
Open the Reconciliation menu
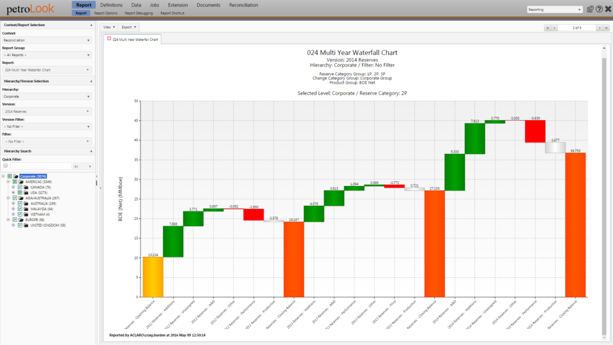coord(243,5)
